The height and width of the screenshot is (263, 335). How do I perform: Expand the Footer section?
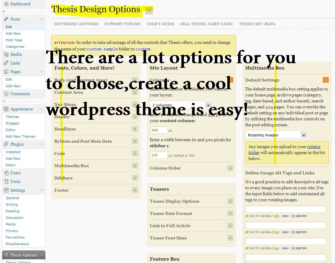(x=135, y=190)
